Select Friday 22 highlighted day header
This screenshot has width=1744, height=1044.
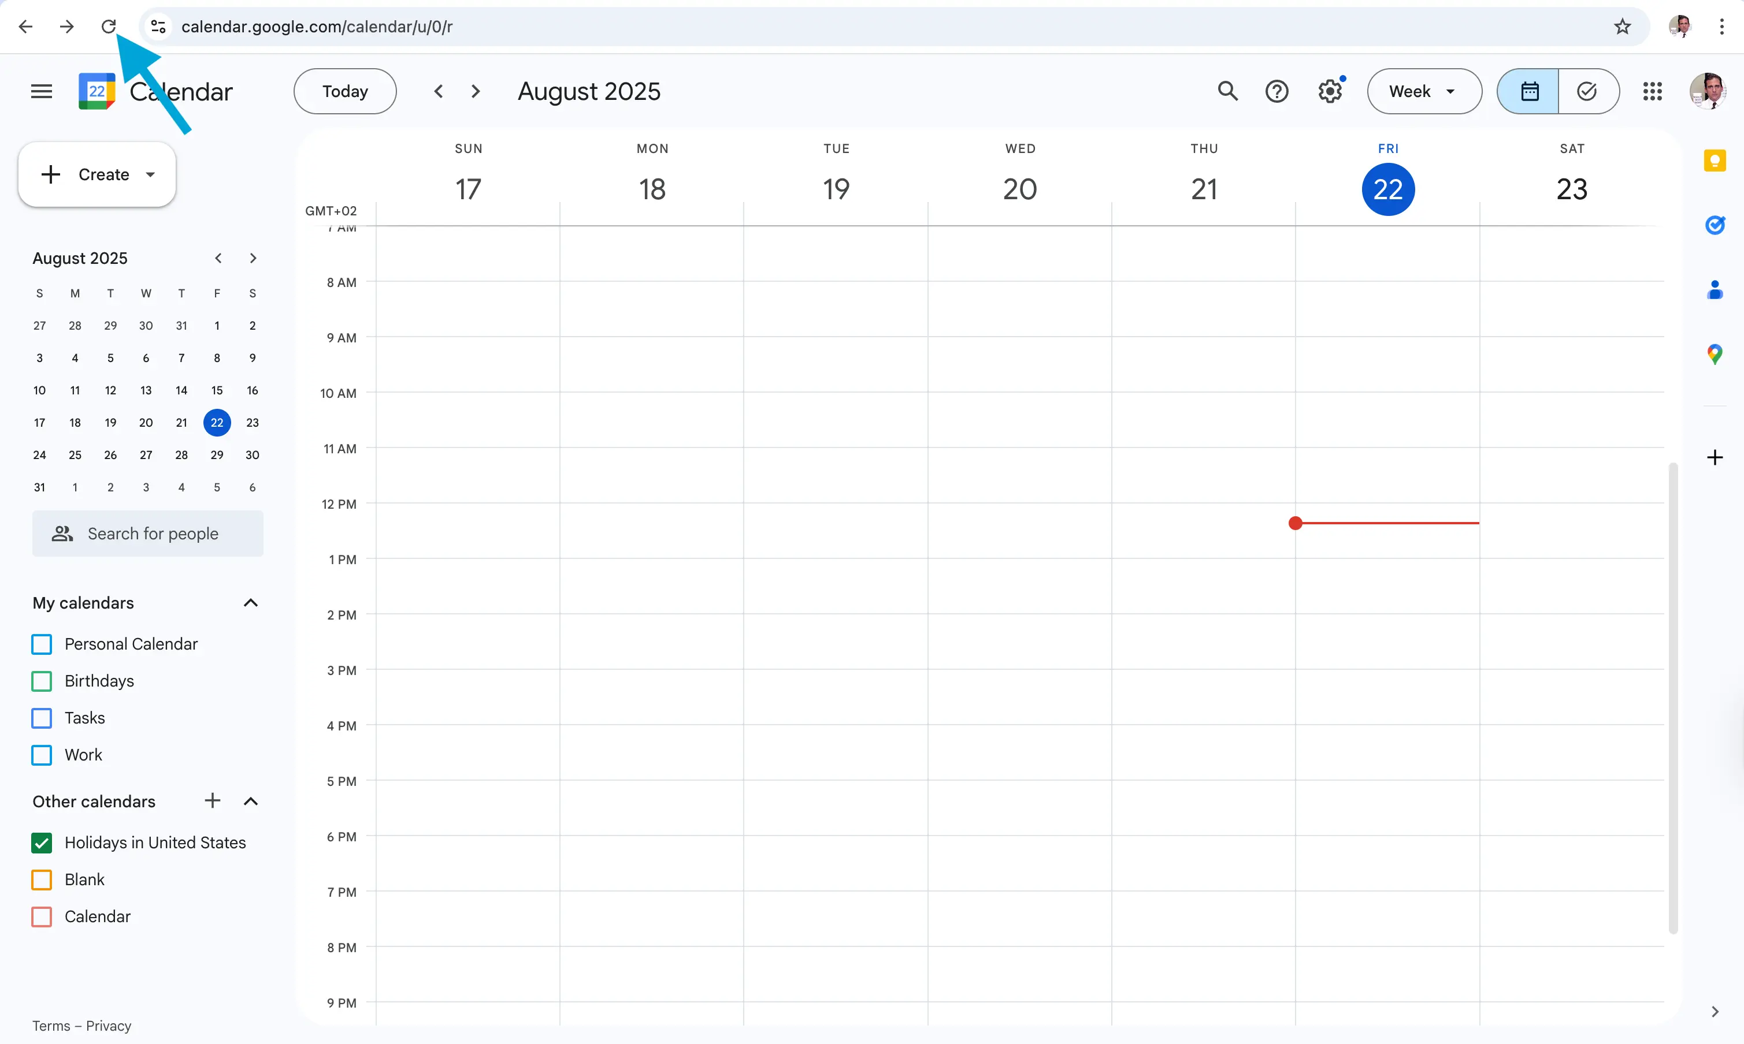click(x=1387, y=189)
